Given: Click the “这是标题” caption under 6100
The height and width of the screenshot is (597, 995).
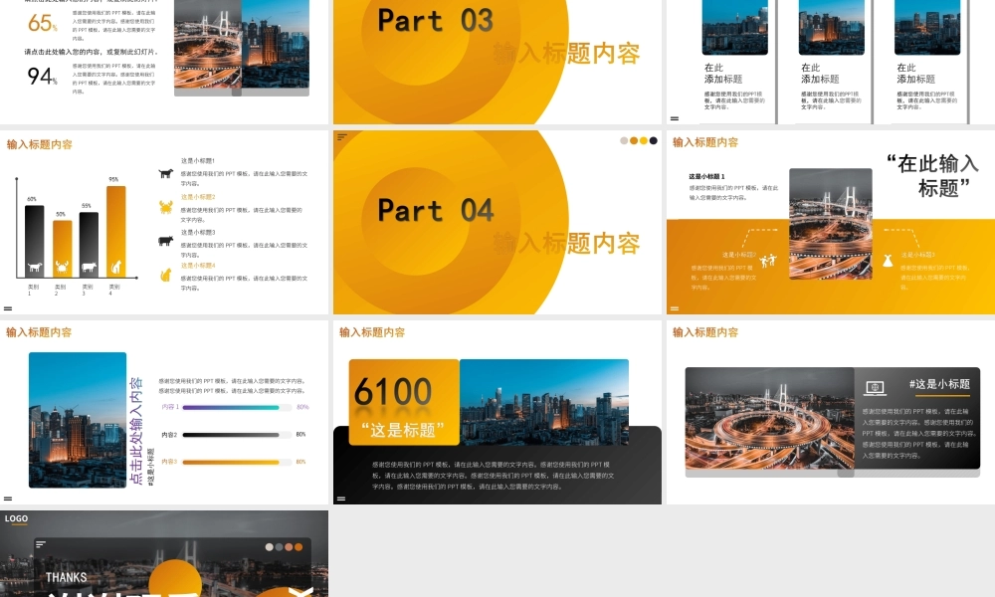Looking at the screenshot, I should (x=402, y=430).
